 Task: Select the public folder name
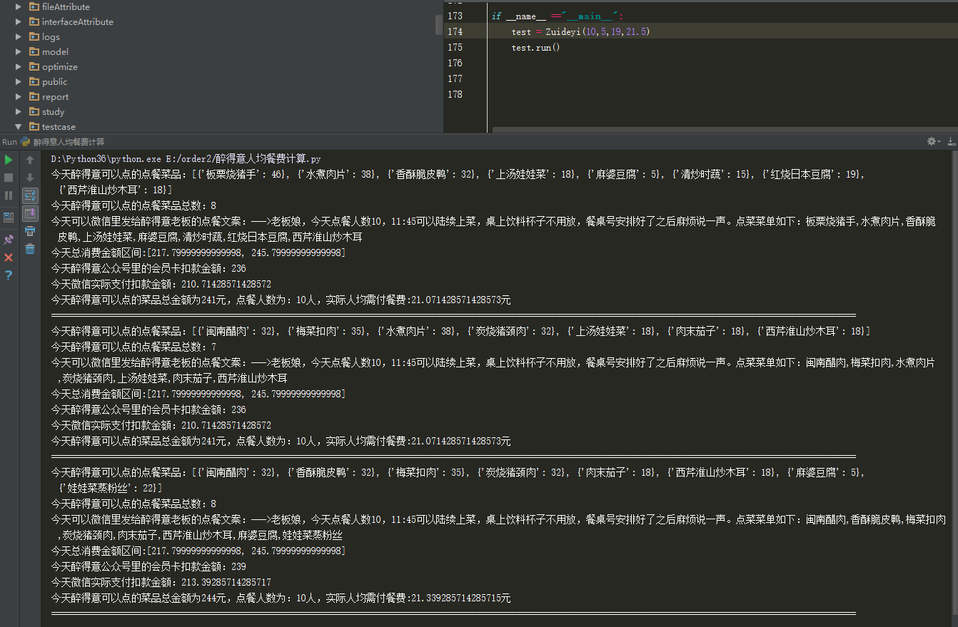pos(54,81)
